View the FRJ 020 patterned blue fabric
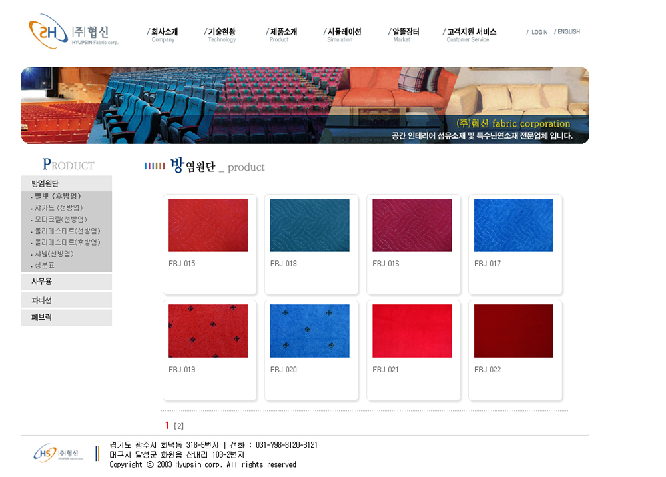The height and width of the screenshot is (477, 666). pyautogui.click(x=310, y=331)
